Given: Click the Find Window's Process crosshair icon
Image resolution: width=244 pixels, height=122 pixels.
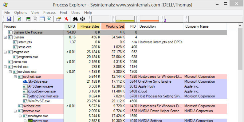Looking at the screenshot, I should click(x=82, y=19).
